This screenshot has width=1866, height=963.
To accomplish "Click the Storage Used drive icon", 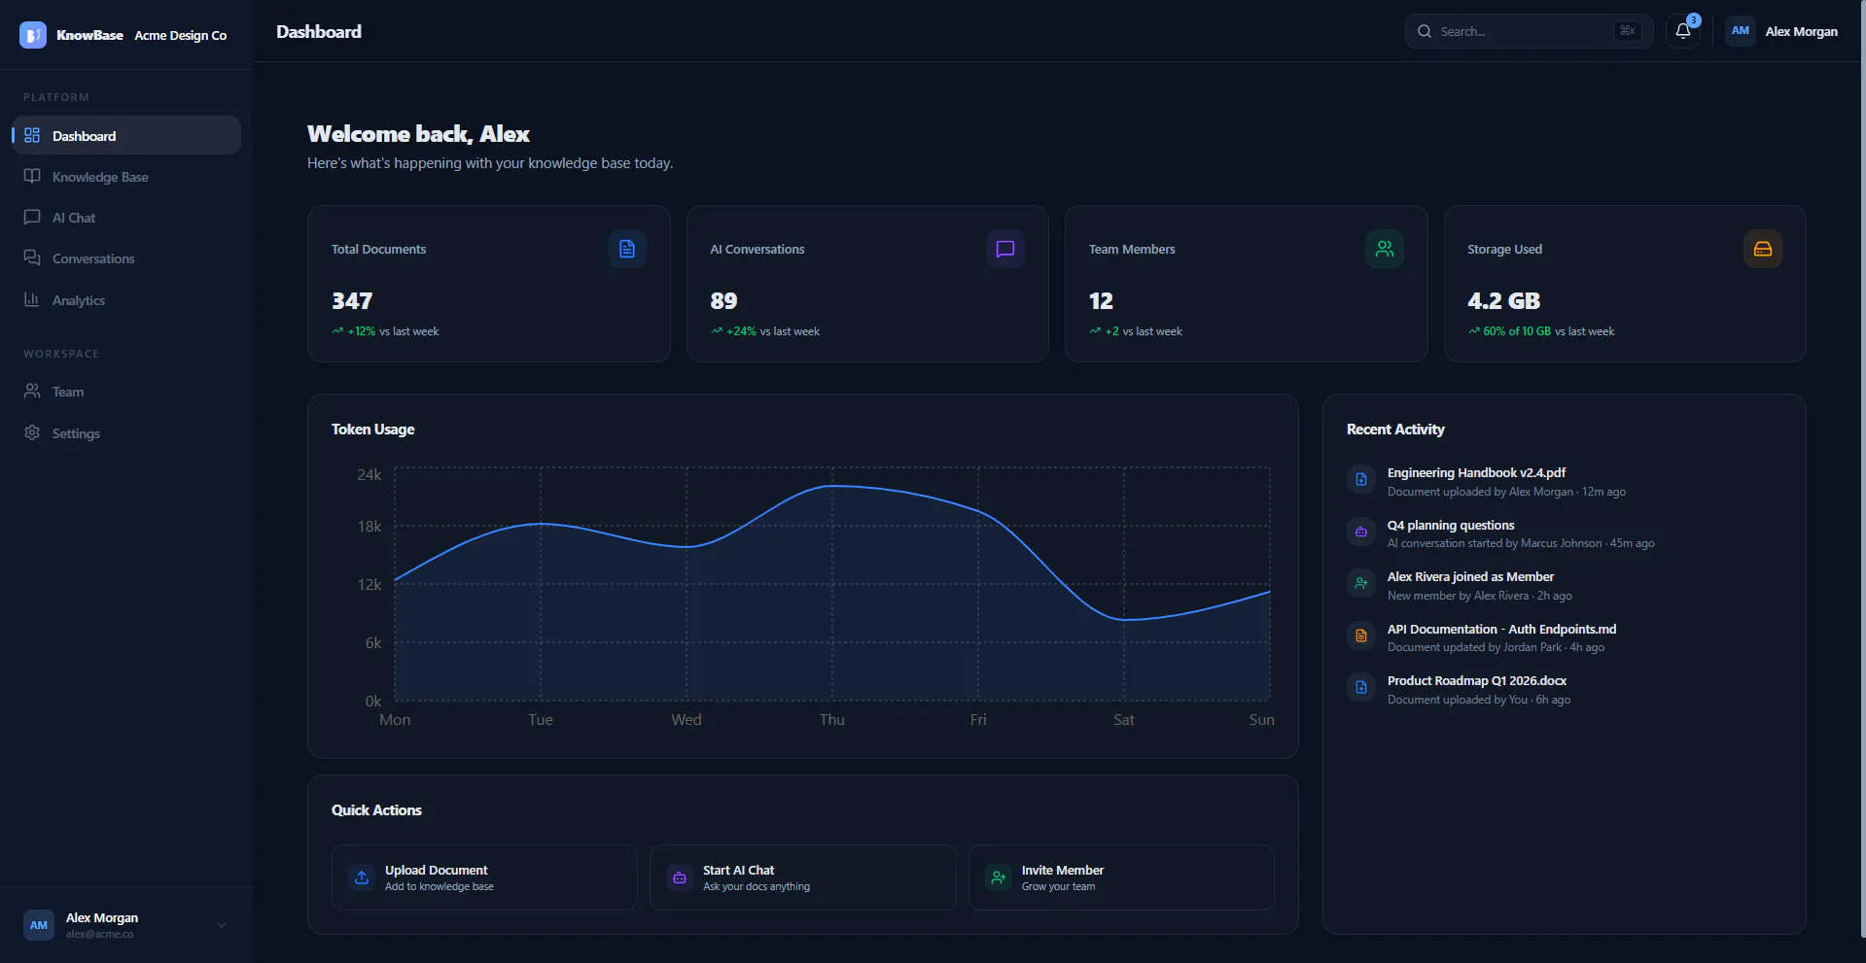I will click(1763, 249).
